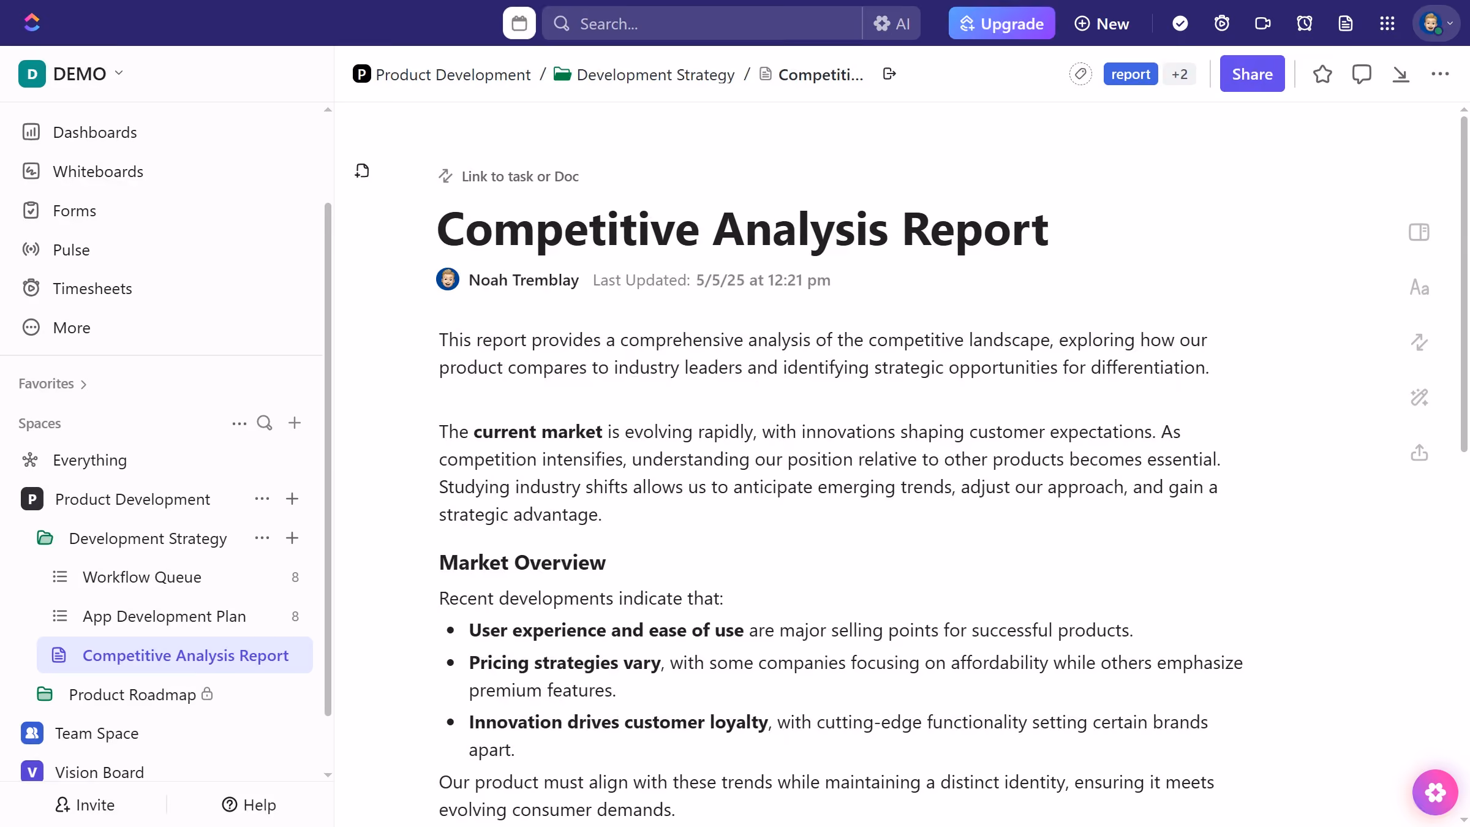Open the checkmark tasks icon in the top bar
The width and height of the screenshot is (1470, 827).
point(1180,23)
